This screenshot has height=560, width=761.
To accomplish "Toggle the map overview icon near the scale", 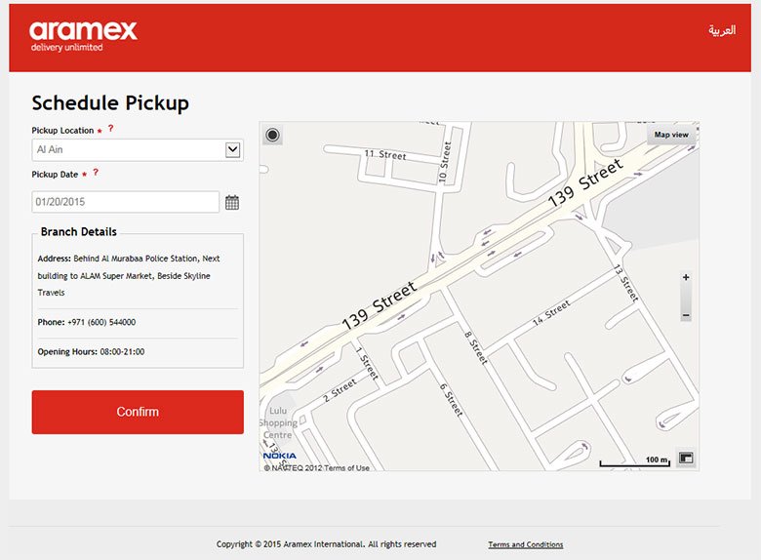I will tap(686, 458).
